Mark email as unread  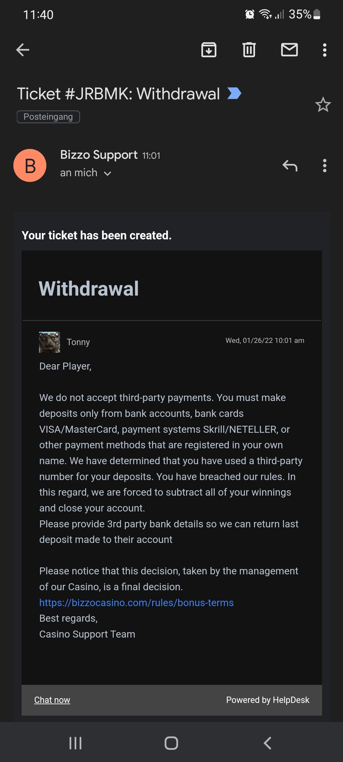click(289, 50)
